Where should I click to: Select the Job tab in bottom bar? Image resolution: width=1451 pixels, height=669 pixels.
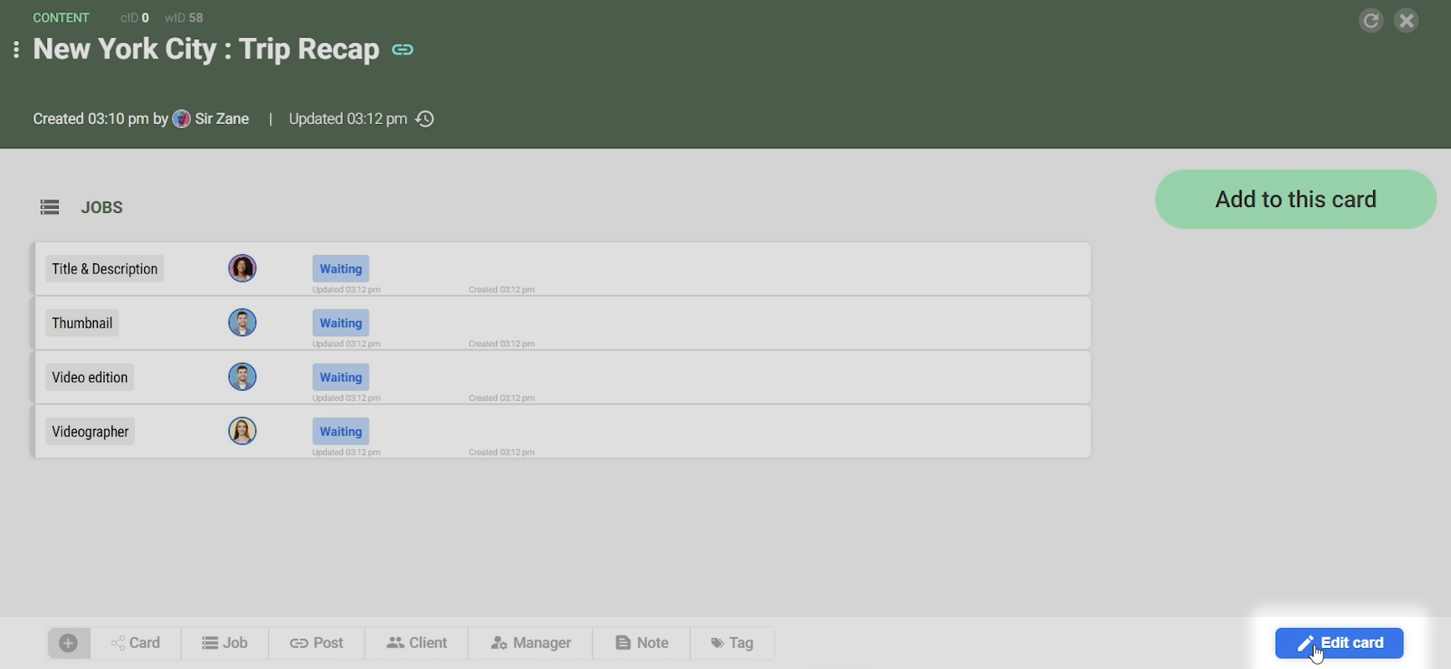tap(225, 643)
